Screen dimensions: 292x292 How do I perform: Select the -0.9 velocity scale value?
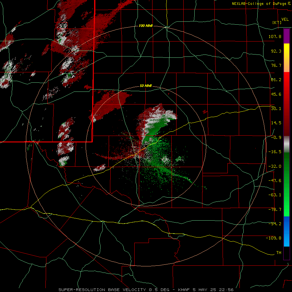tap(276, 138)
